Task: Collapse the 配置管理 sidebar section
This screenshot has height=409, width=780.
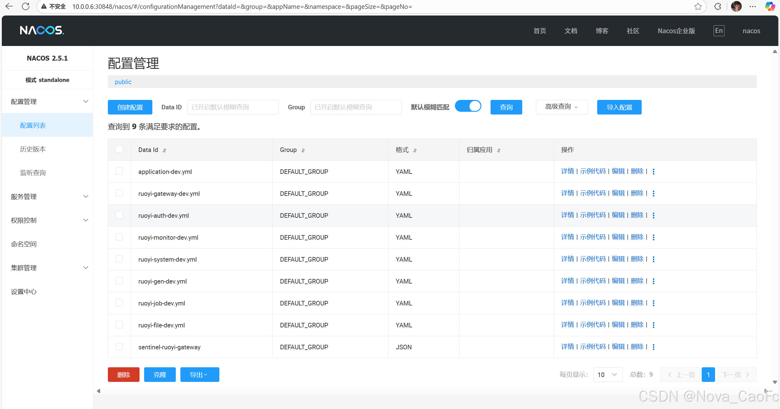Action: pyautogui.click(x=47, y=101)
